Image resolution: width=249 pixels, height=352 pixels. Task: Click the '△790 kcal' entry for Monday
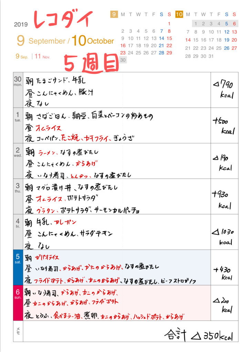(224, 90)
